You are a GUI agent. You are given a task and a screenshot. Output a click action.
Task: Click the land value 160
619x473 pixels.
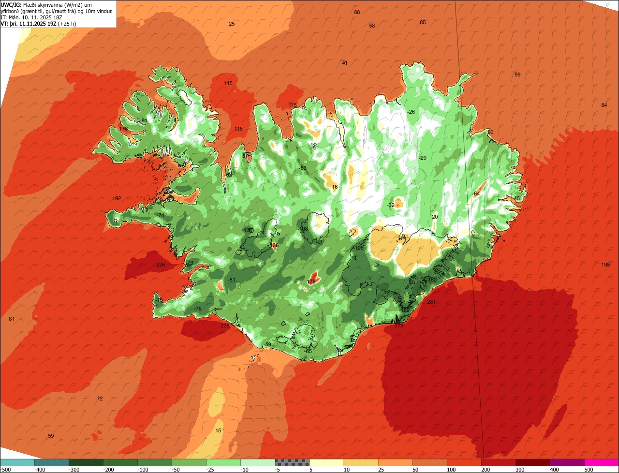[432, 280]
